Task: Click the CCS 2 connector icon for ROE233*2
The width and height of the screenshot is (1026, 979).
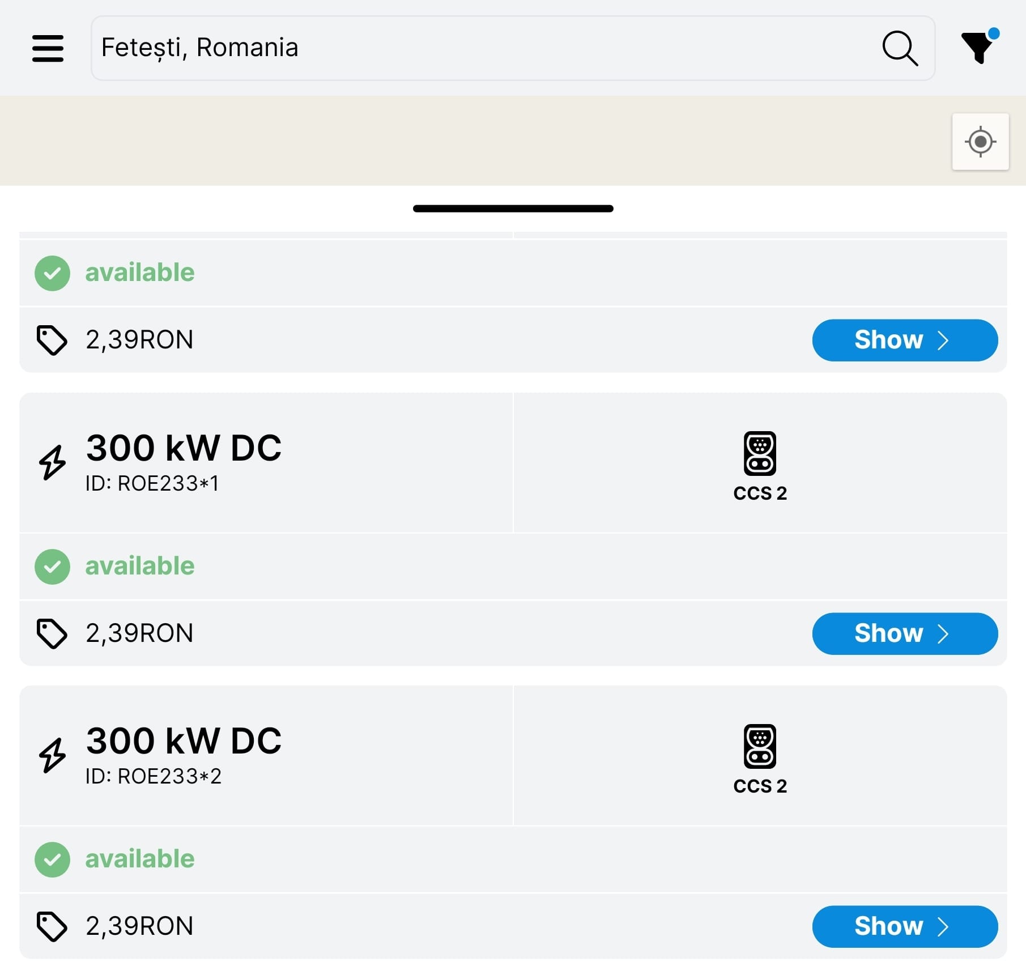Action: 760,746
